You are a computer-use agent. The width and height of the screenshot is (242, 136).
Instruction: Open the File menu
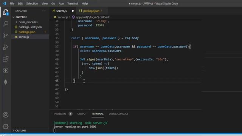[12, 3]
